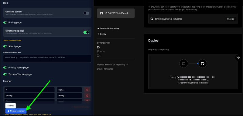The height and width of the screenshot is (116, 243).
Task: Click the right arrow circle button
Action: coord(238,58)
